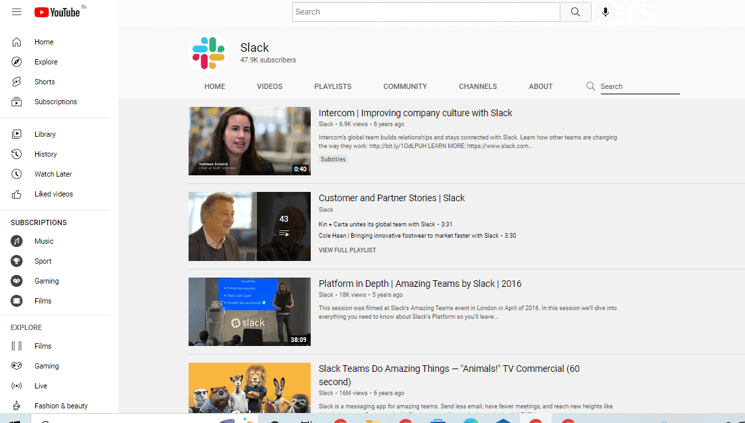Click '47.9K subscribers' text

tap(268, 60)
